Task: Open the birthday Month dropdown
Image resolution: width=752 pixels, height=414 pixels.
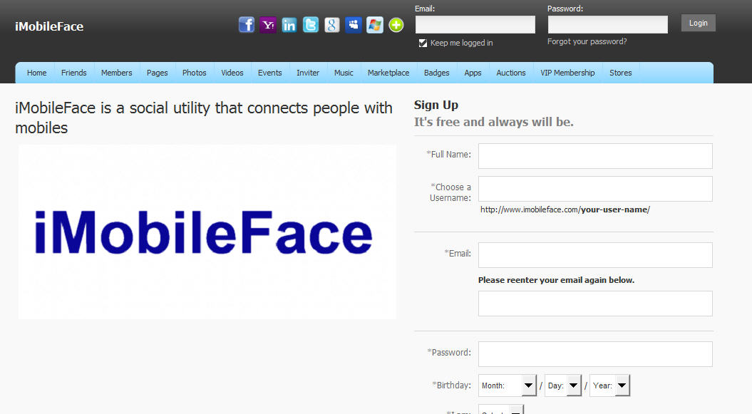Action: tap(508, 385)
